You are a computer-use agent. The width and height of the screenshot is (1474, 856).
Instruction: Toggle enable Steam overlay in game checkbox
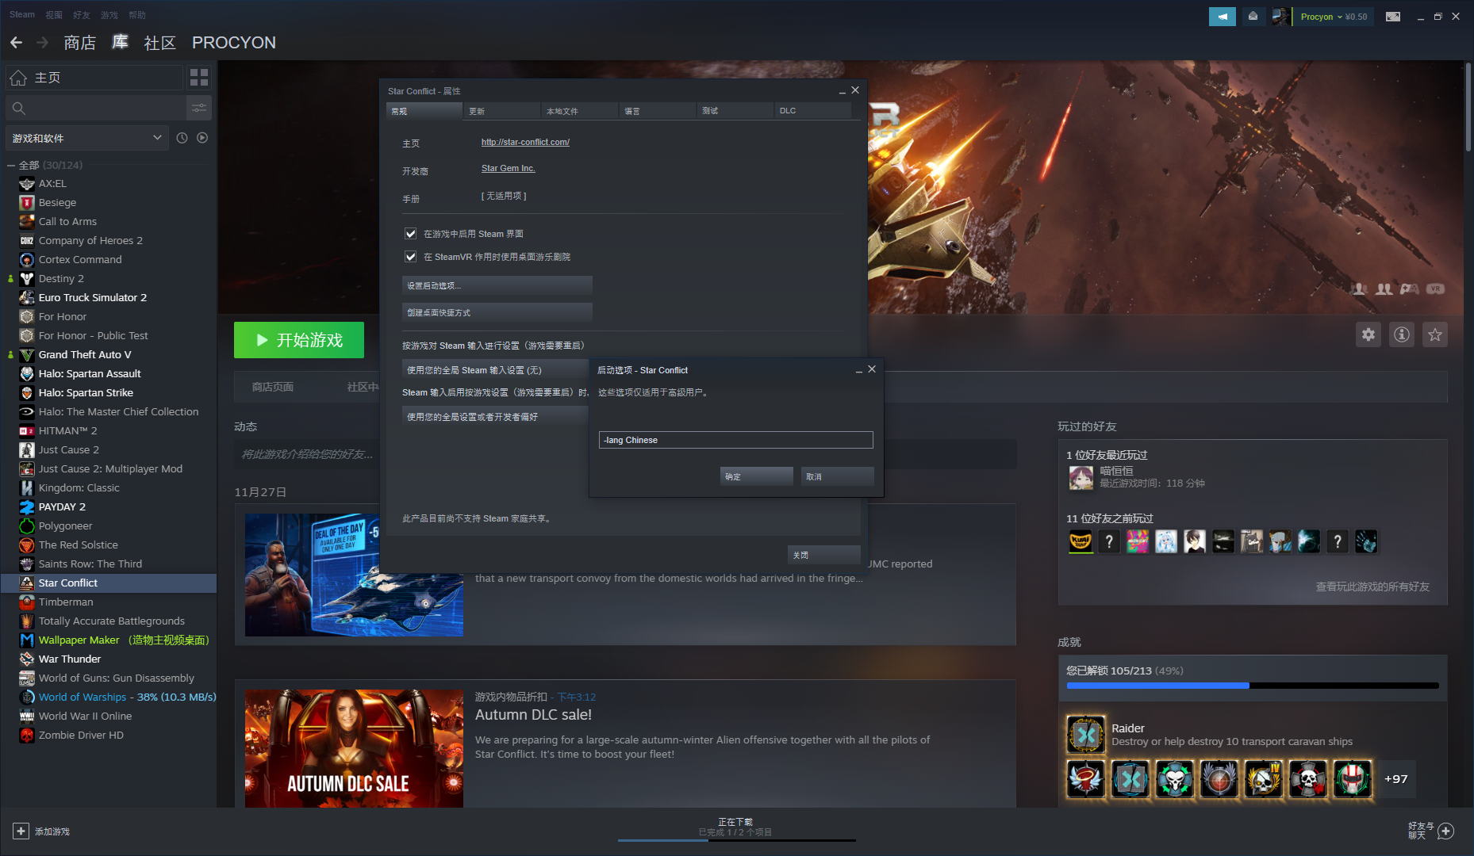coord(410,234)
